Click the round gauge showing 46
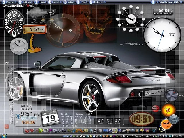The image size is (184, 138). click(174, 119)
